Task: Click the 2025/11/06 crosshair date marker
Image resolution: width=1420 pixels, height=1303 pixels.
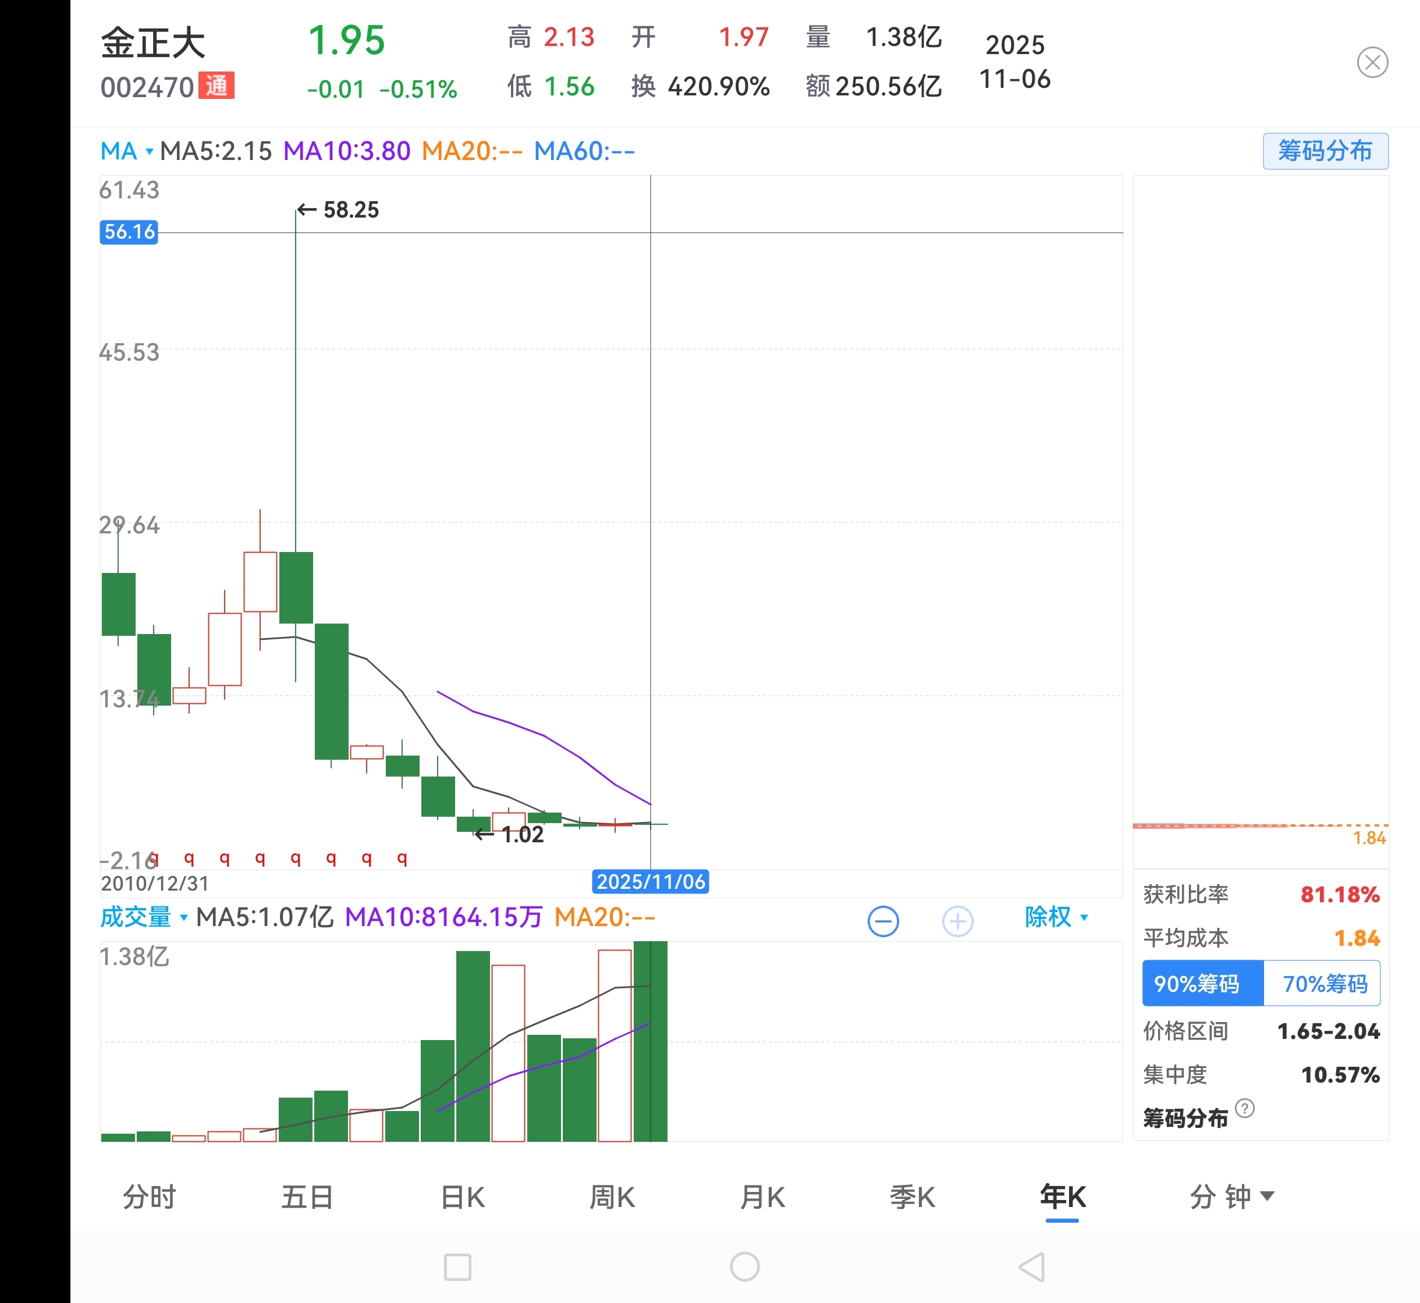Action: click(649, 881)
